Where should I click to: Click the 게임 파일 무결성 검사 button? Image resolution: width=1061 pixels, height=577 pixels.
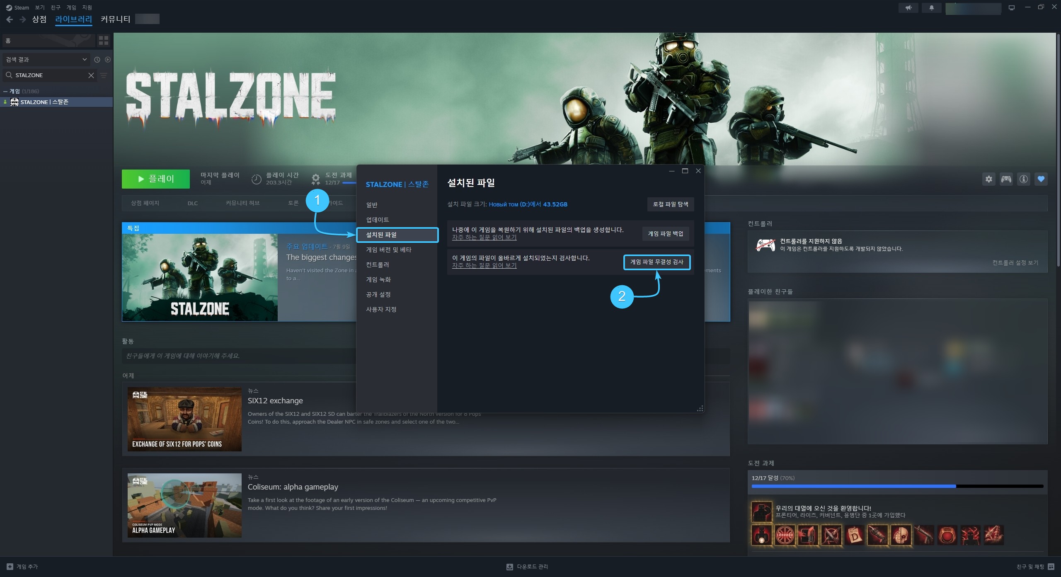(x=657, y=262)
